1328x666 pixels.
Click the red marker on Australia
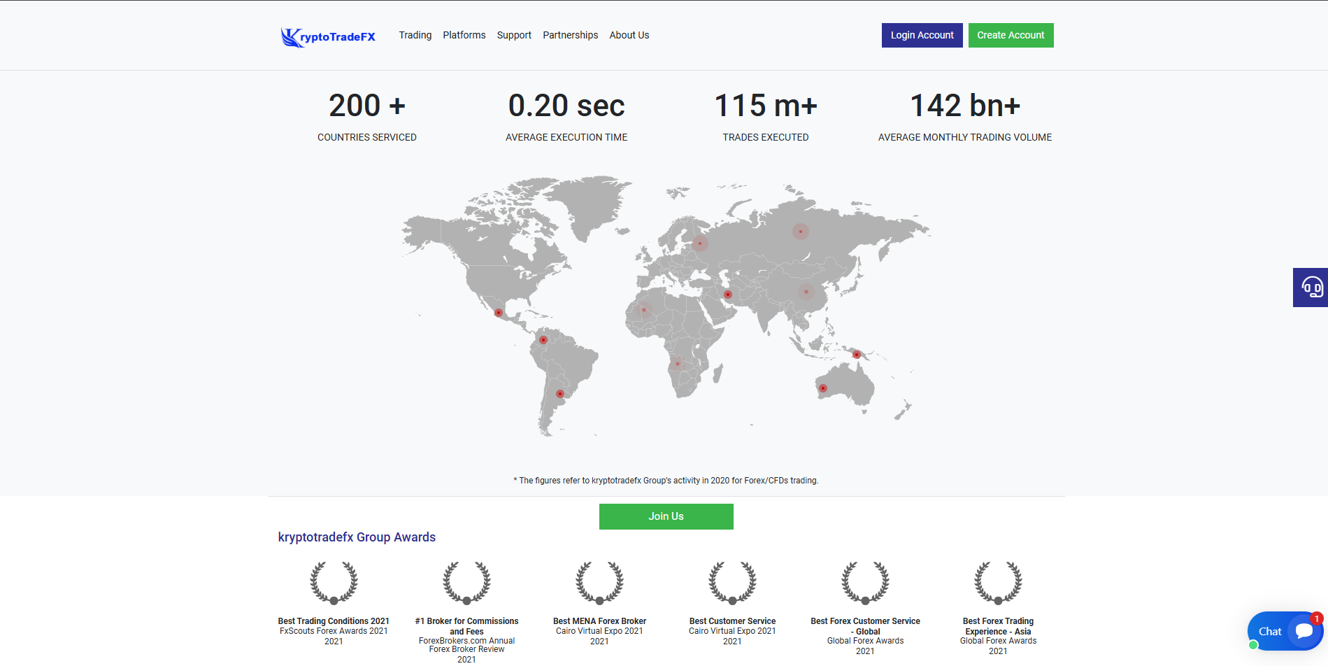click(823, 388)
